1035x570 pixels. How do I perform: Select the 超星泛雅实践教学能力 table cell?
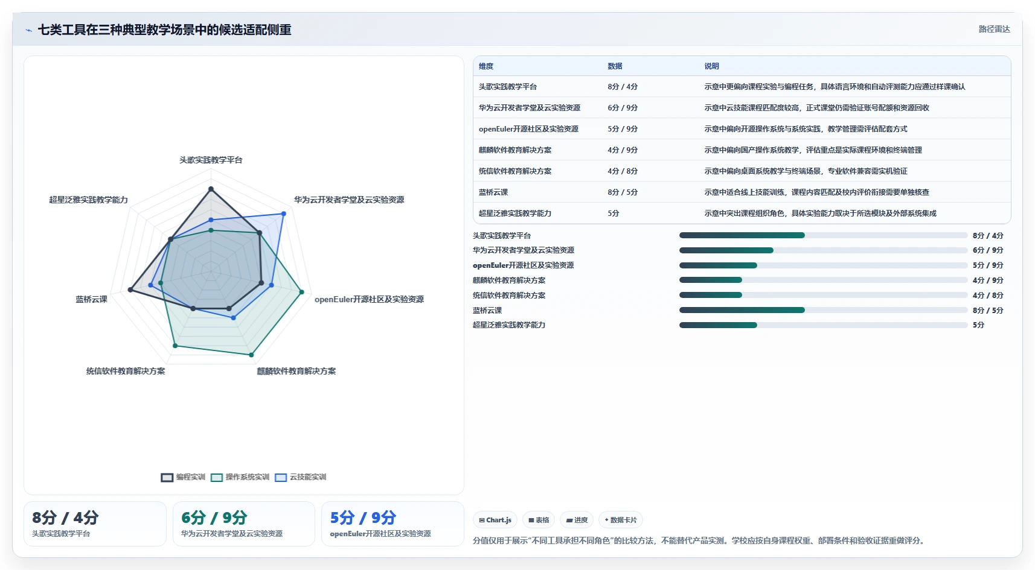(515, 214)
